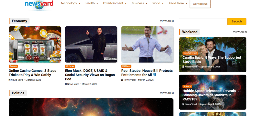Open the Rep. Steube speech thumbnail
Viewport: 256px width, 116px height.
[147, 44]
